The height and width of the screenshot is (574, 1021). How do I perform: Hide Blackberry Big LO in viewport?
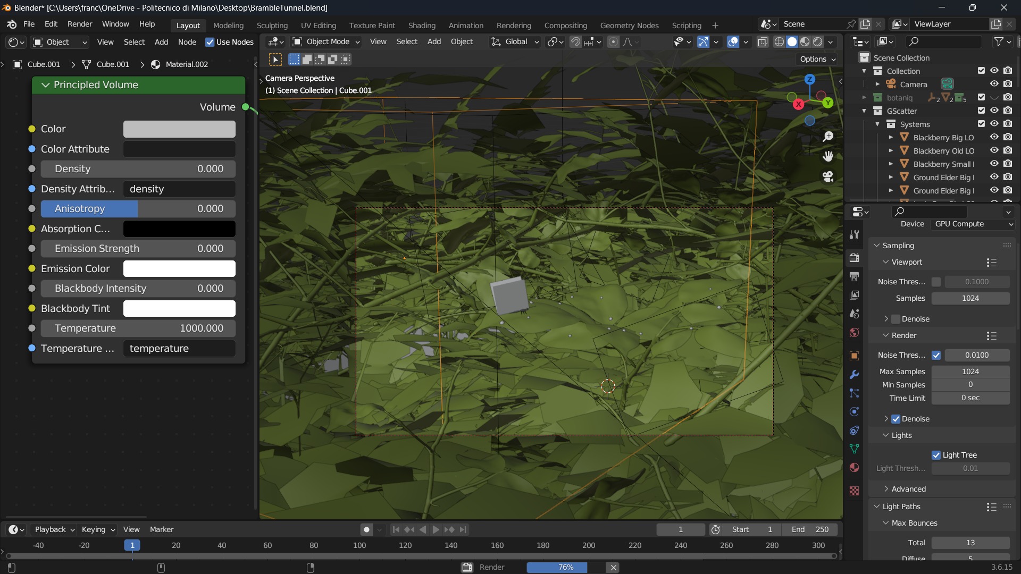tap(994, 137)
